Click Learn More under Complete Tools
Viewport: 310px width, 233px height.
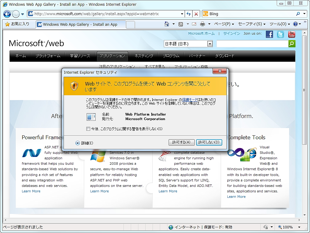(x=236, y=197)
